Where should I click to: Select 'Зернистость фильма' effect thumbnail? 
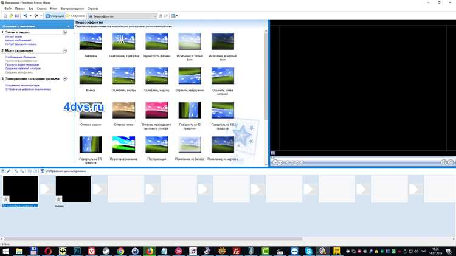157,41
